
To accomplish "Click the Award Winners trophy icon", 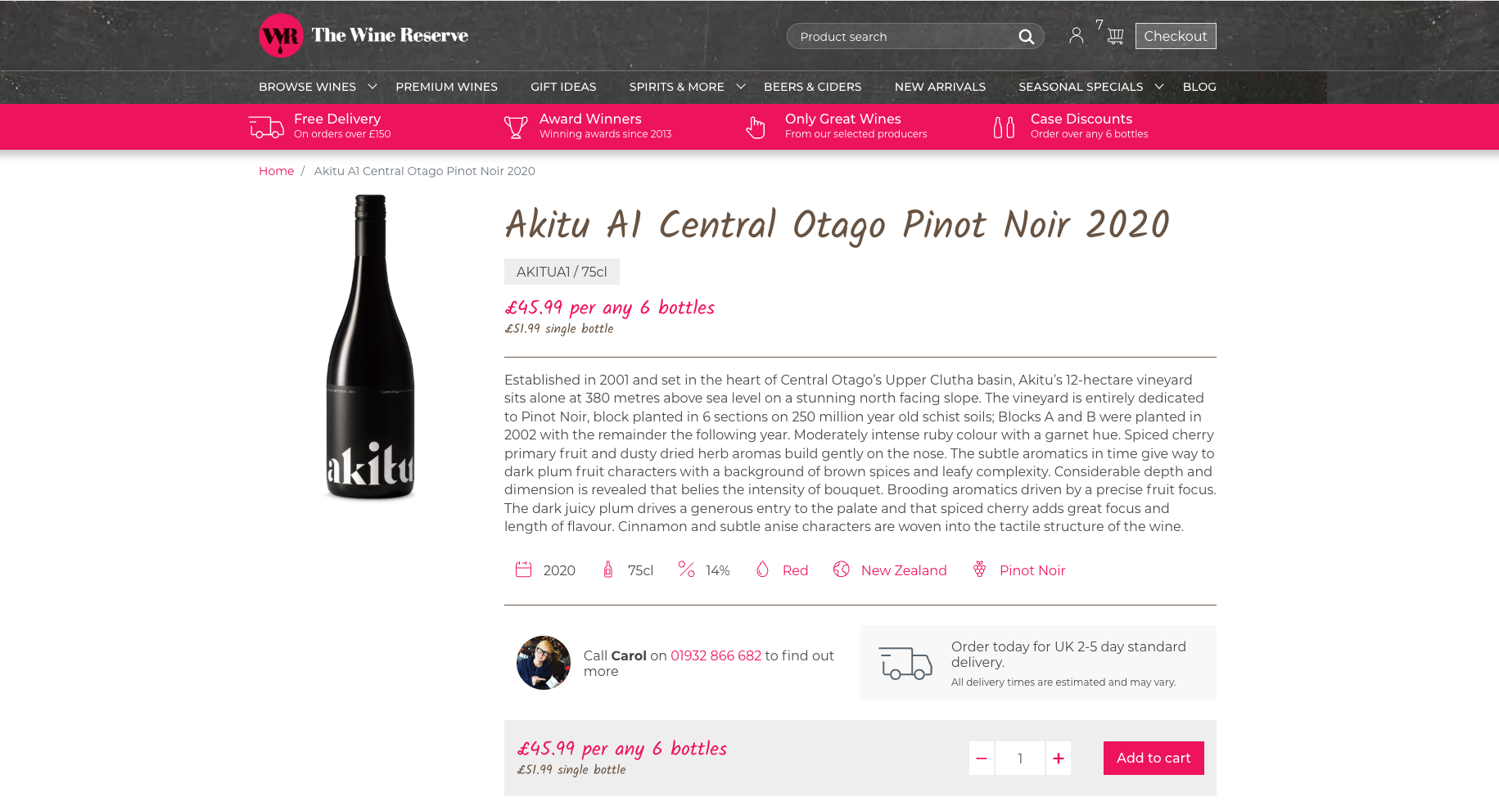I will pyautogui.click(x=516, y=127).
